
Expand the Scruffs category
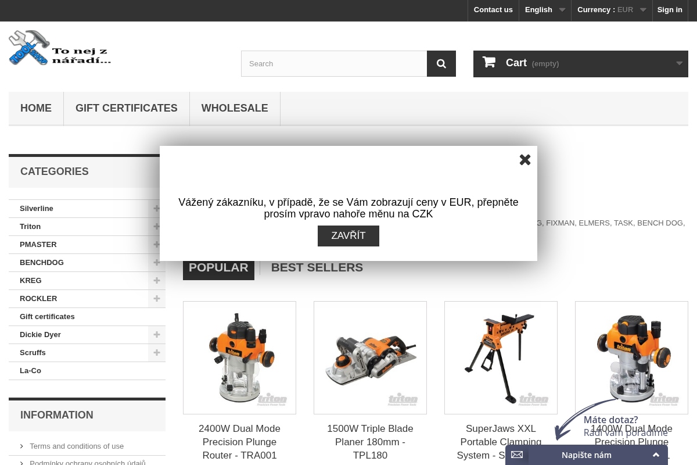[x=157, y=352]
